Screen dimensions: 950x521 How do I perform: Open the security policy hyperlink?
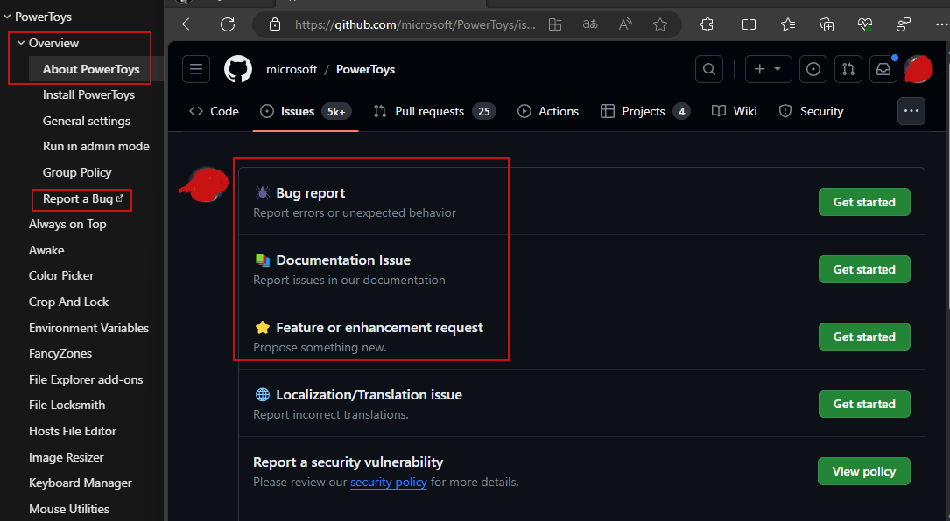(389, 483)
